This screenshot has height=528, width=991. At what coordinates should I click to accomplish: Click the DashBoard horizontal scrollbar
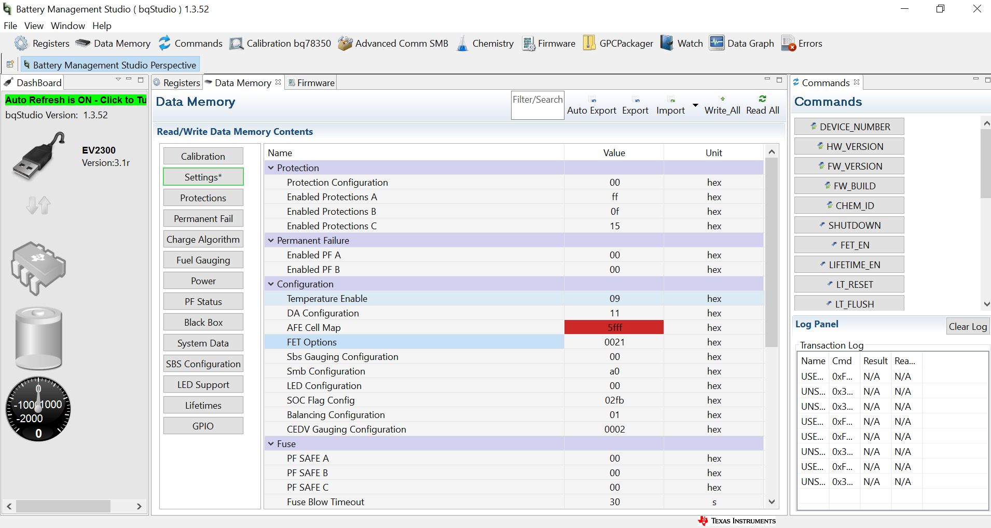pos(63,506)
